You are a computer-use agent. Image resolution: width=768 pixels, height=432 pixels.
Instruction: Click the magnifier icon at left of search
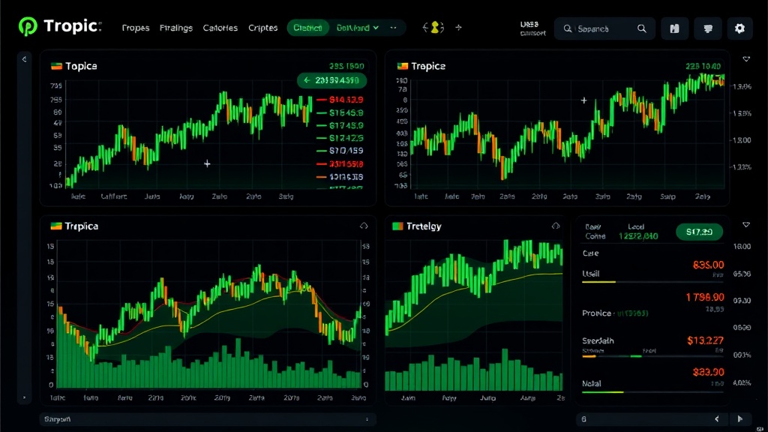(567, 29)
